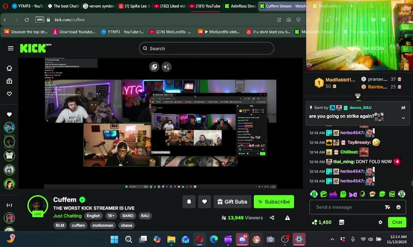Show hidden system tray icons
The width and height of the screenshot is (413, 247).
coord(332,239)
